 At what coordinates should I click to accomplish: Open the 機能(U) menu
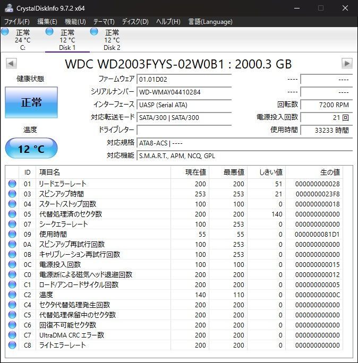coord(75,22)
